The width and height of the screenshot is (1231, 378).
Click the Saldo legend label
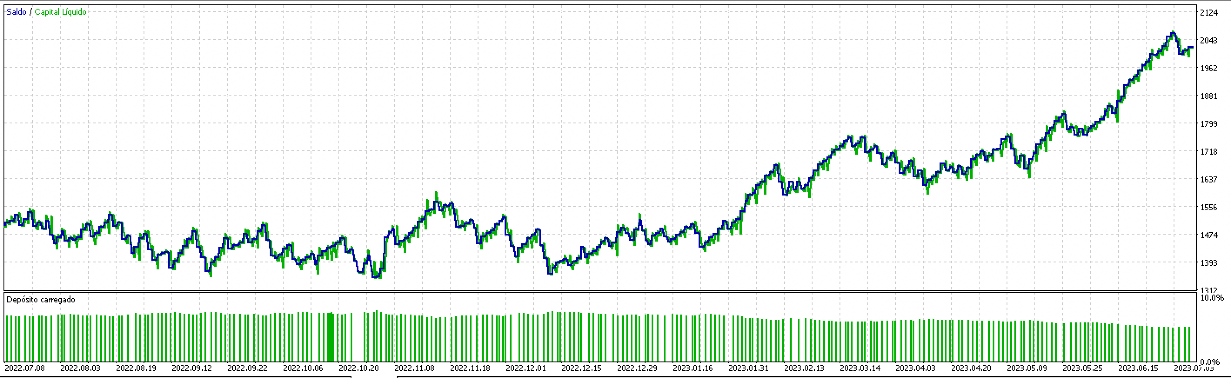16,12
